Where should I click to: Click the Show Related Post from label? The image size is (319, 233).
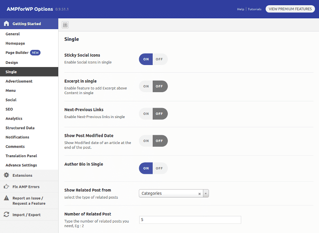pos(88,190)
